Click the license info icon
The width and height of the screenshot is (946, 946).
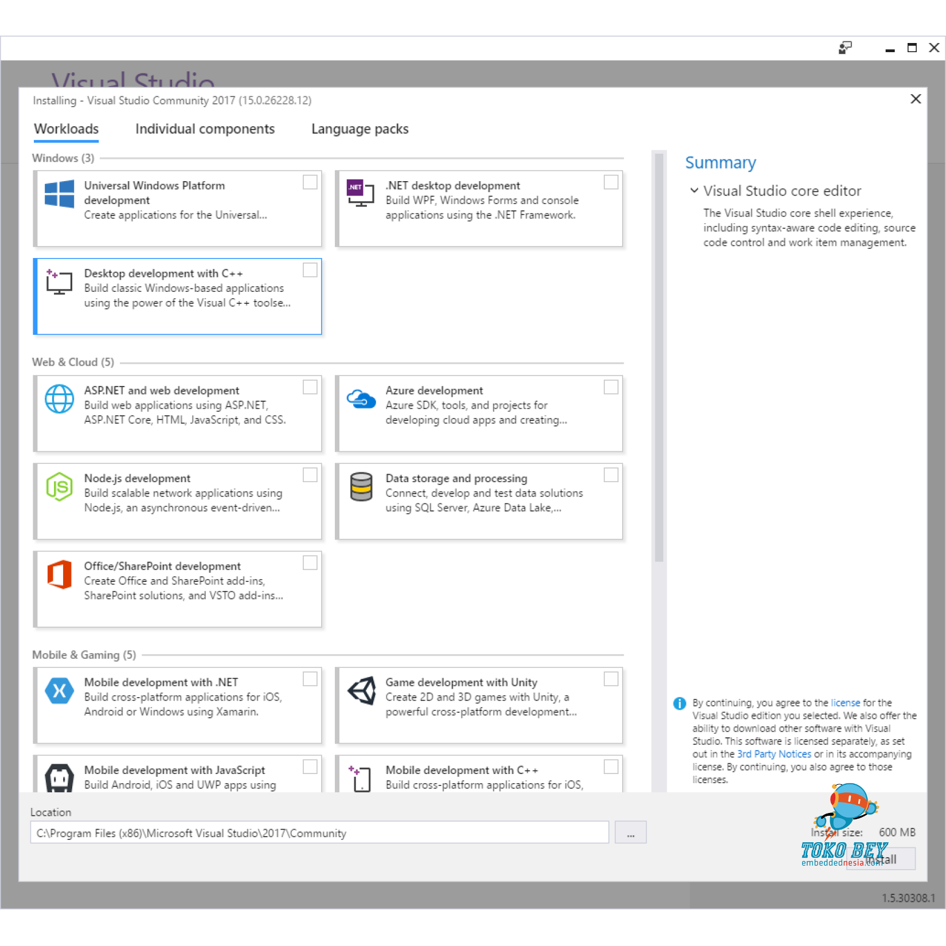679,703
